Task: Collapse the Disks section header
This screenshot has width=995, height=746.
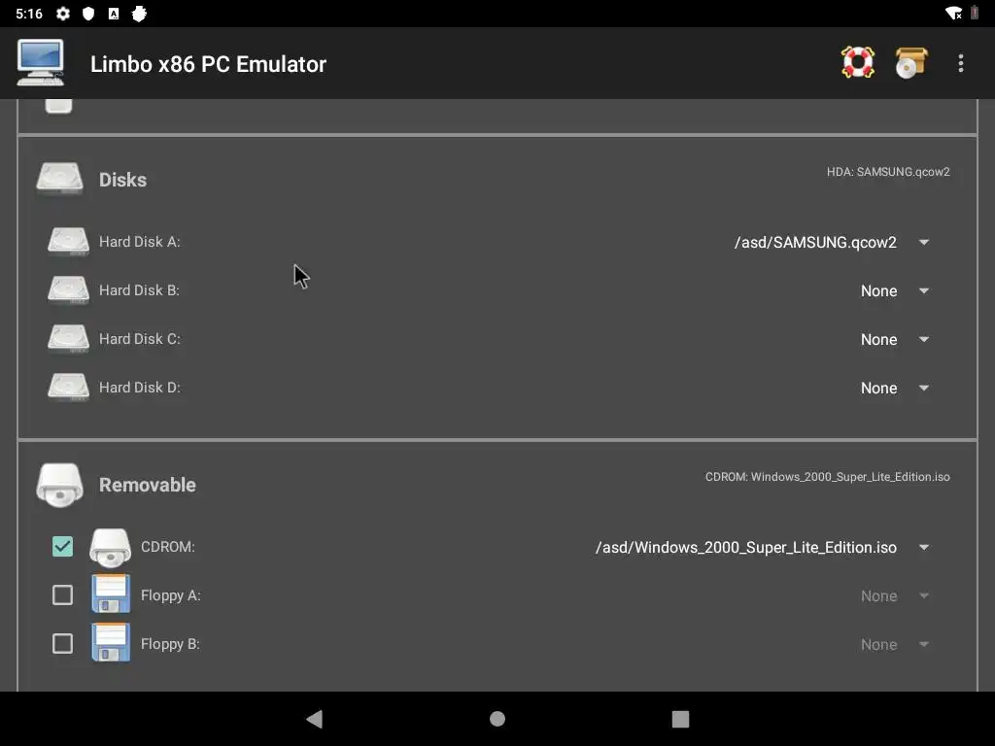Action: click(x=122, y=180)
